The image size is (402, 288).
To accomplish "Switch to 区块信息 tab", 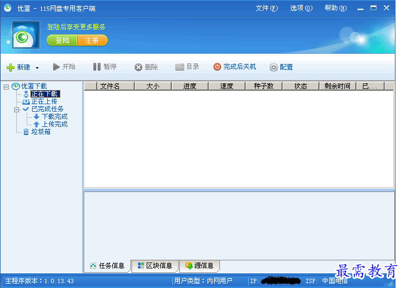I will coord(155,266).
